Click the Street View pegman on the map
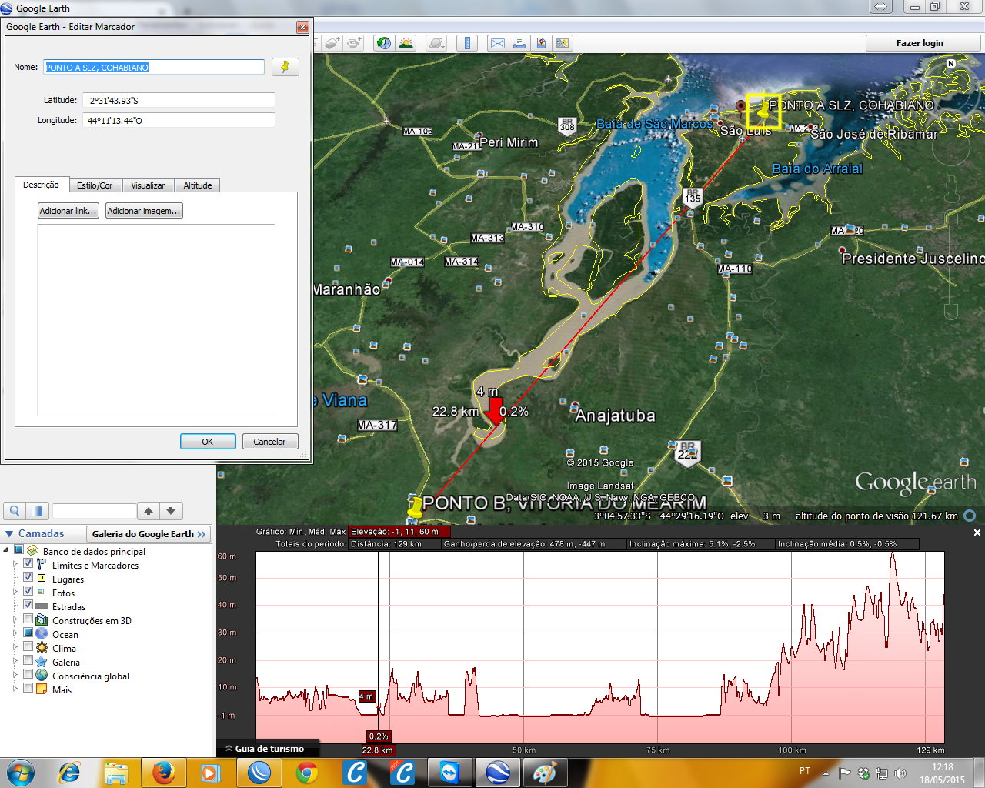Viewport: 985px width, 788px height. pos(951,189)
